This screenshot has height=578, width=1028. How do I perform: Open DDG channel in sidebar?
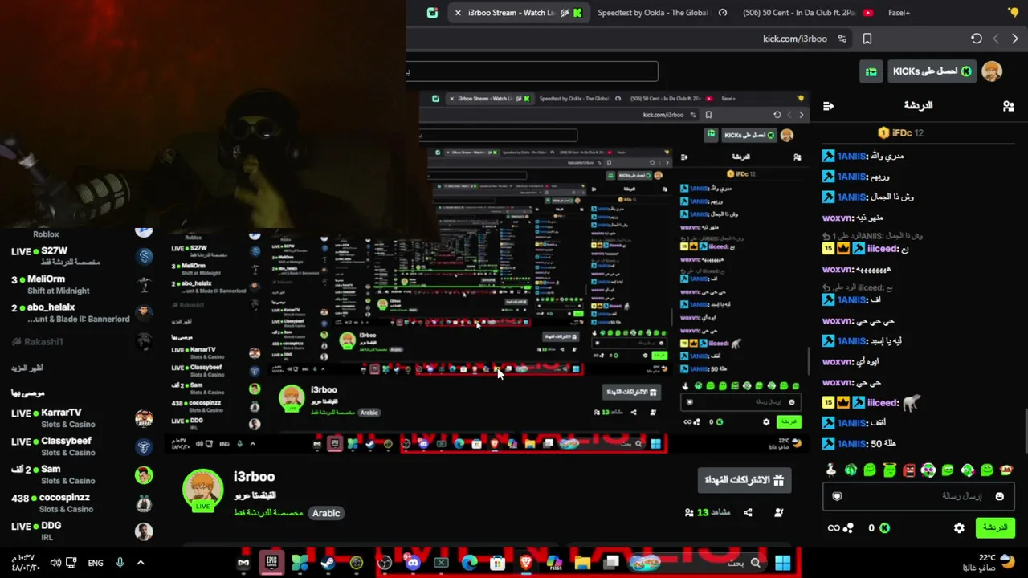pos(82,531)
